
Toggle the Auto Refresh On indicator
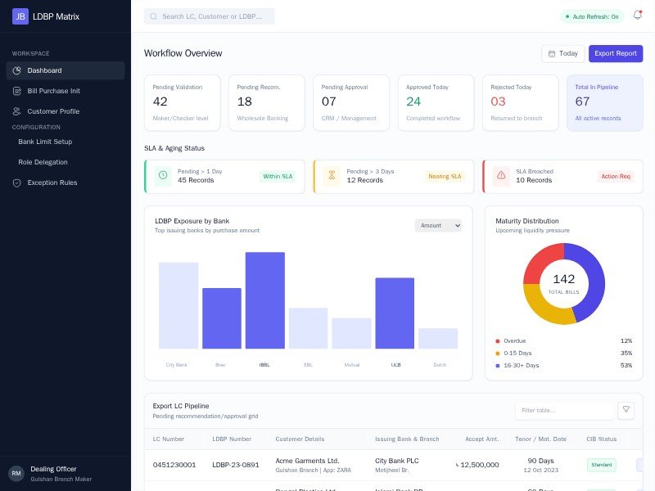point(591,16)
